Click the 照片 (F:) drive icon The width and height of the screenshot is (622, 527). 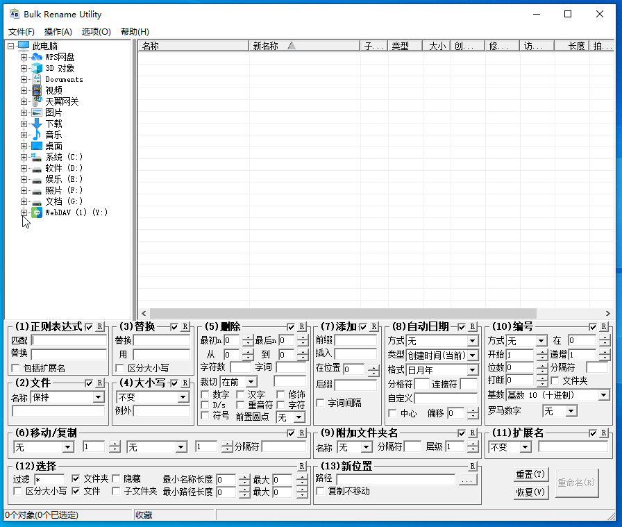pos(37,191)
